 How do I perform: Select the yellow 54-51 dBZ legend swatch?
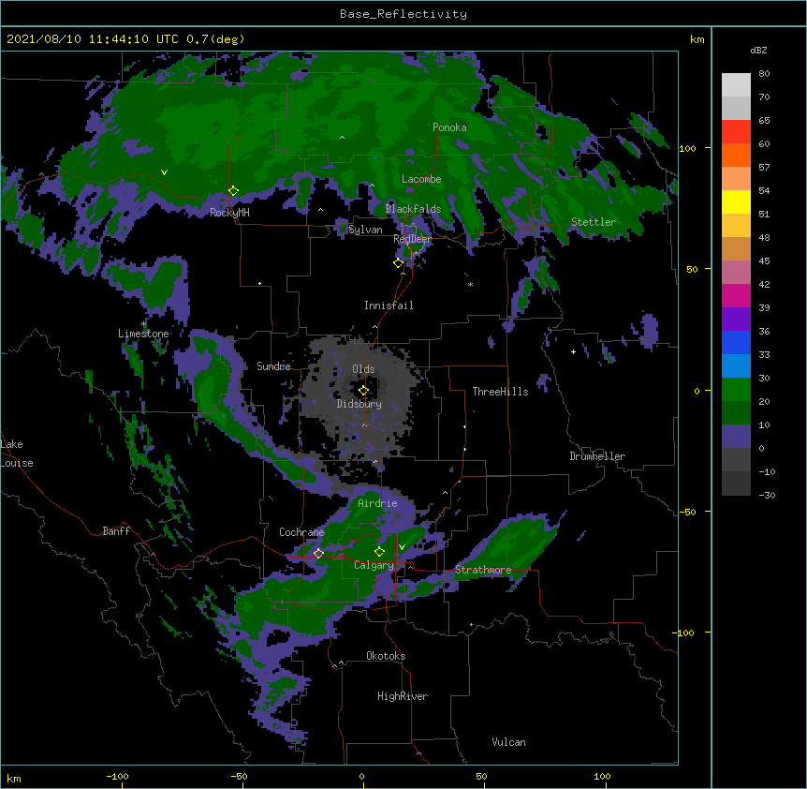[736, 201]
